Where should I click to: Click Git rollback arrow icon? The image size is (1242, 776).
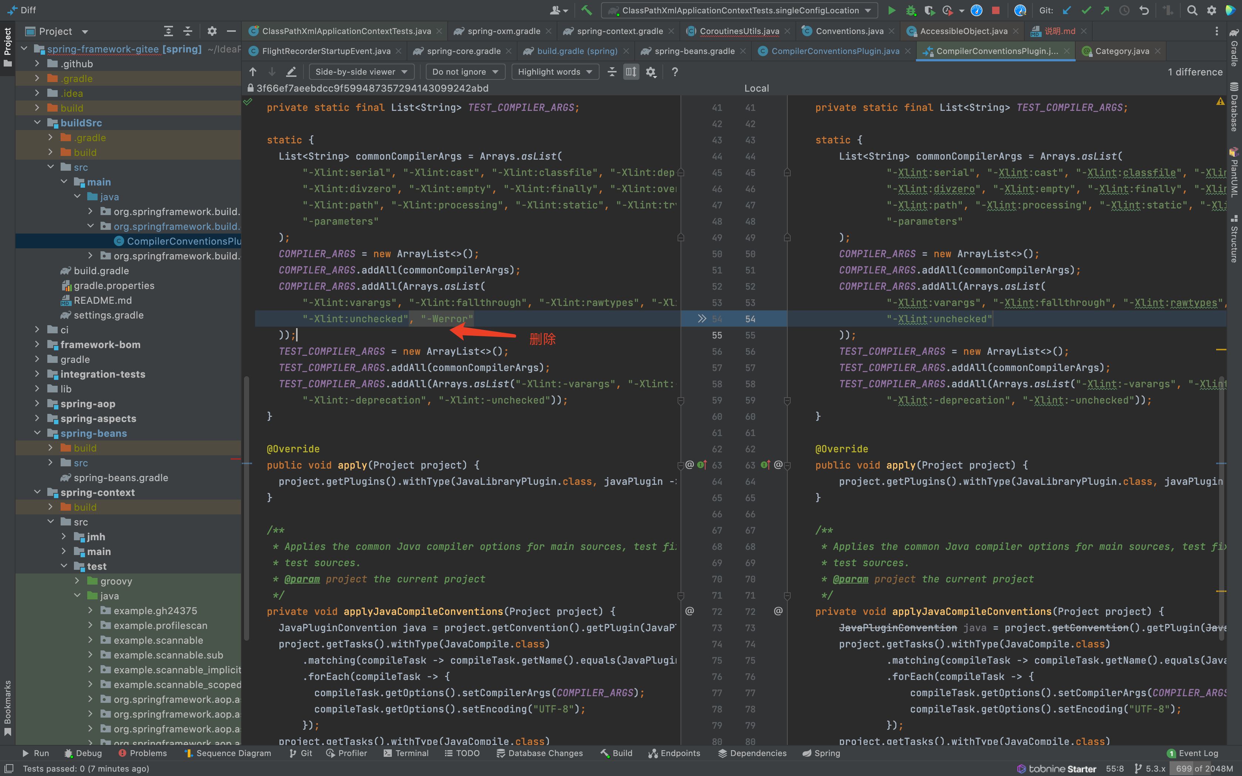click(1144, 10)
